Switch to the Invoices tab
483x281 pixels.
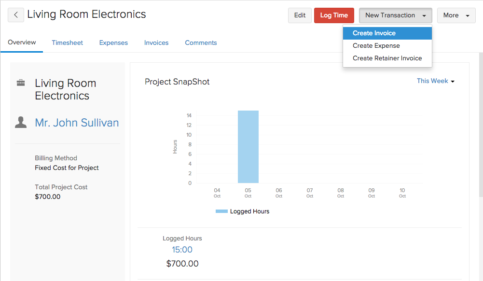tap(156, 43)
